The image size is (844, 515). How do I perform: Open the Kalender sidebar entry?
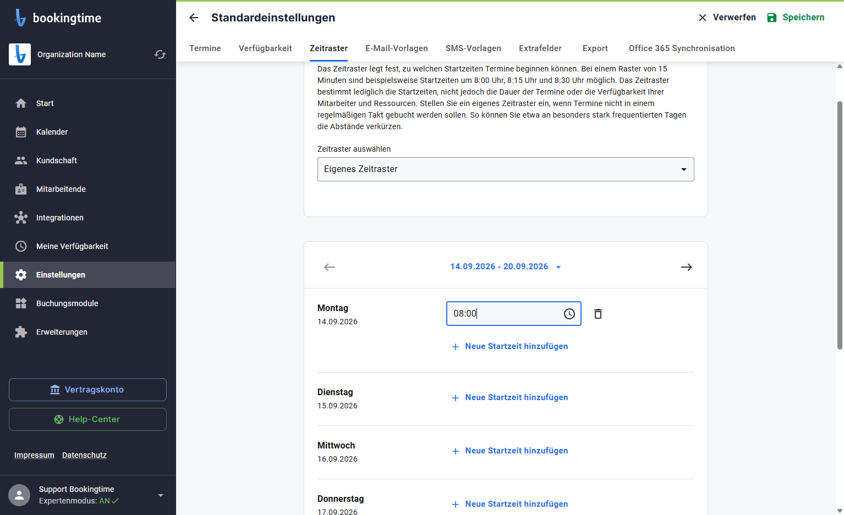[x=88, y=132]
